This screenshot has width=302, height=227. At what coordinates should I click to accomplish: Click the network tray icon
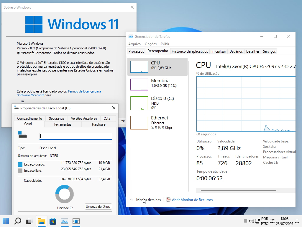pos(257,221)
